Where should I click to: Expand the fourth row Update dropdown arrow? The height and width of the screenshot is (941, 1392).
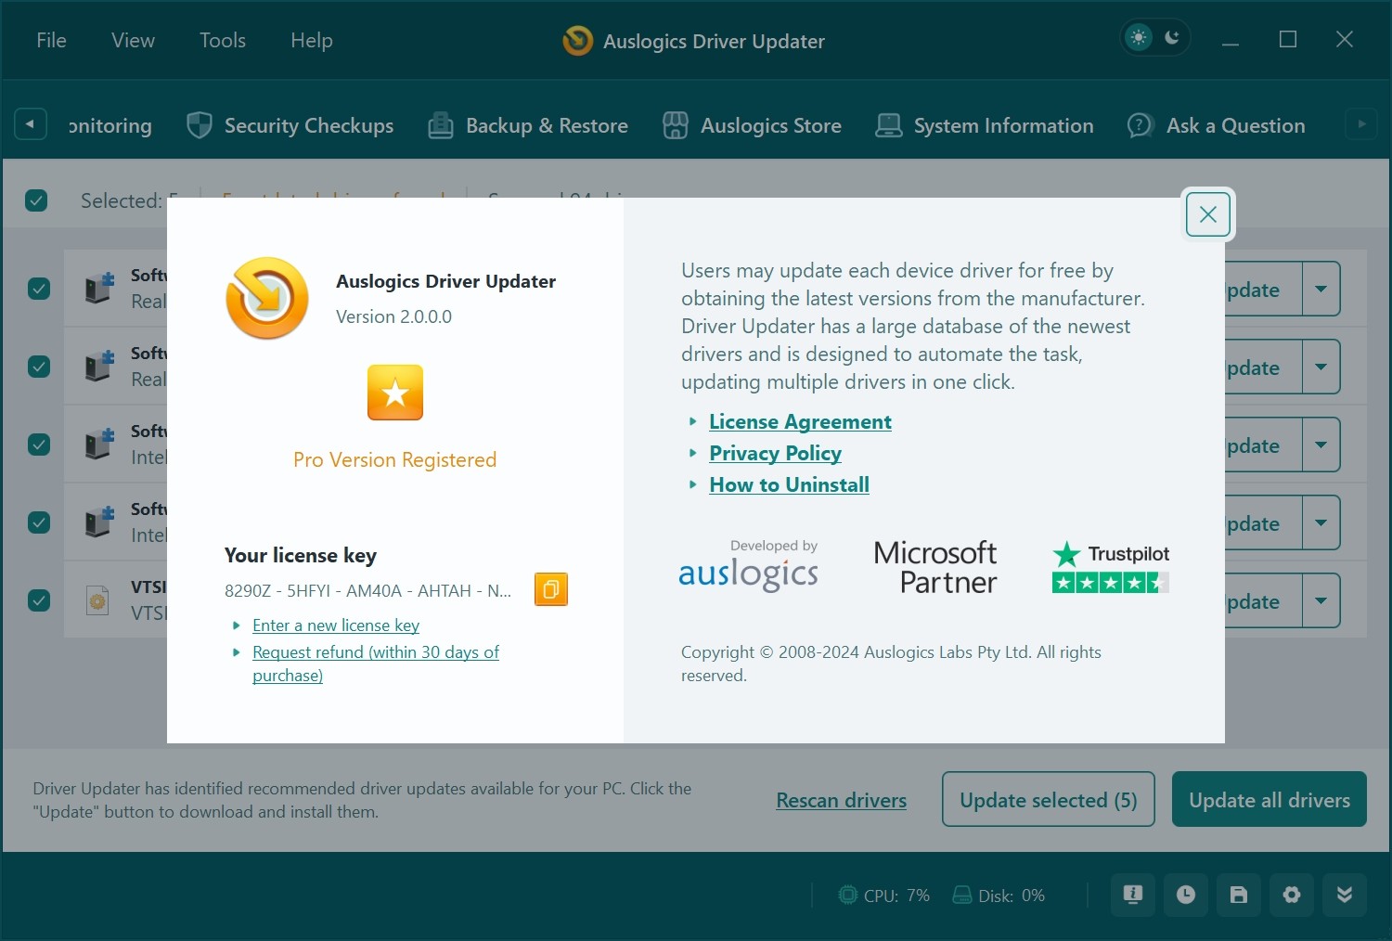click(x=1321, y=522)
